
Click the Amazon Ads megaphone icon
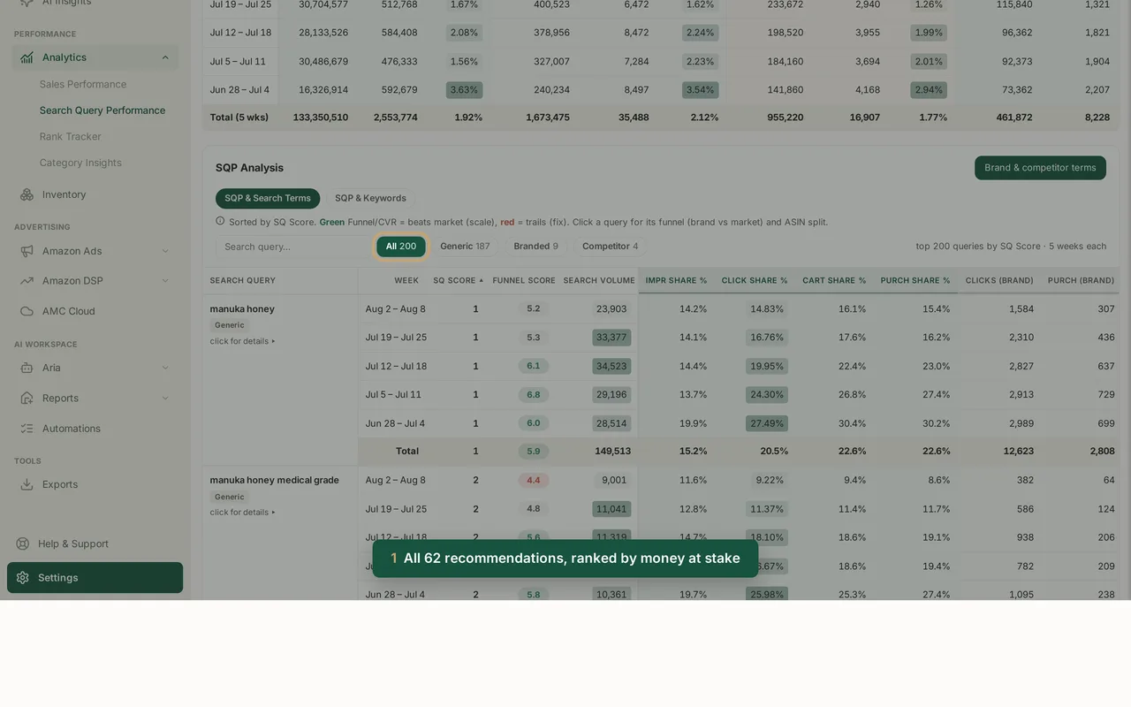[x=27, y=251]
